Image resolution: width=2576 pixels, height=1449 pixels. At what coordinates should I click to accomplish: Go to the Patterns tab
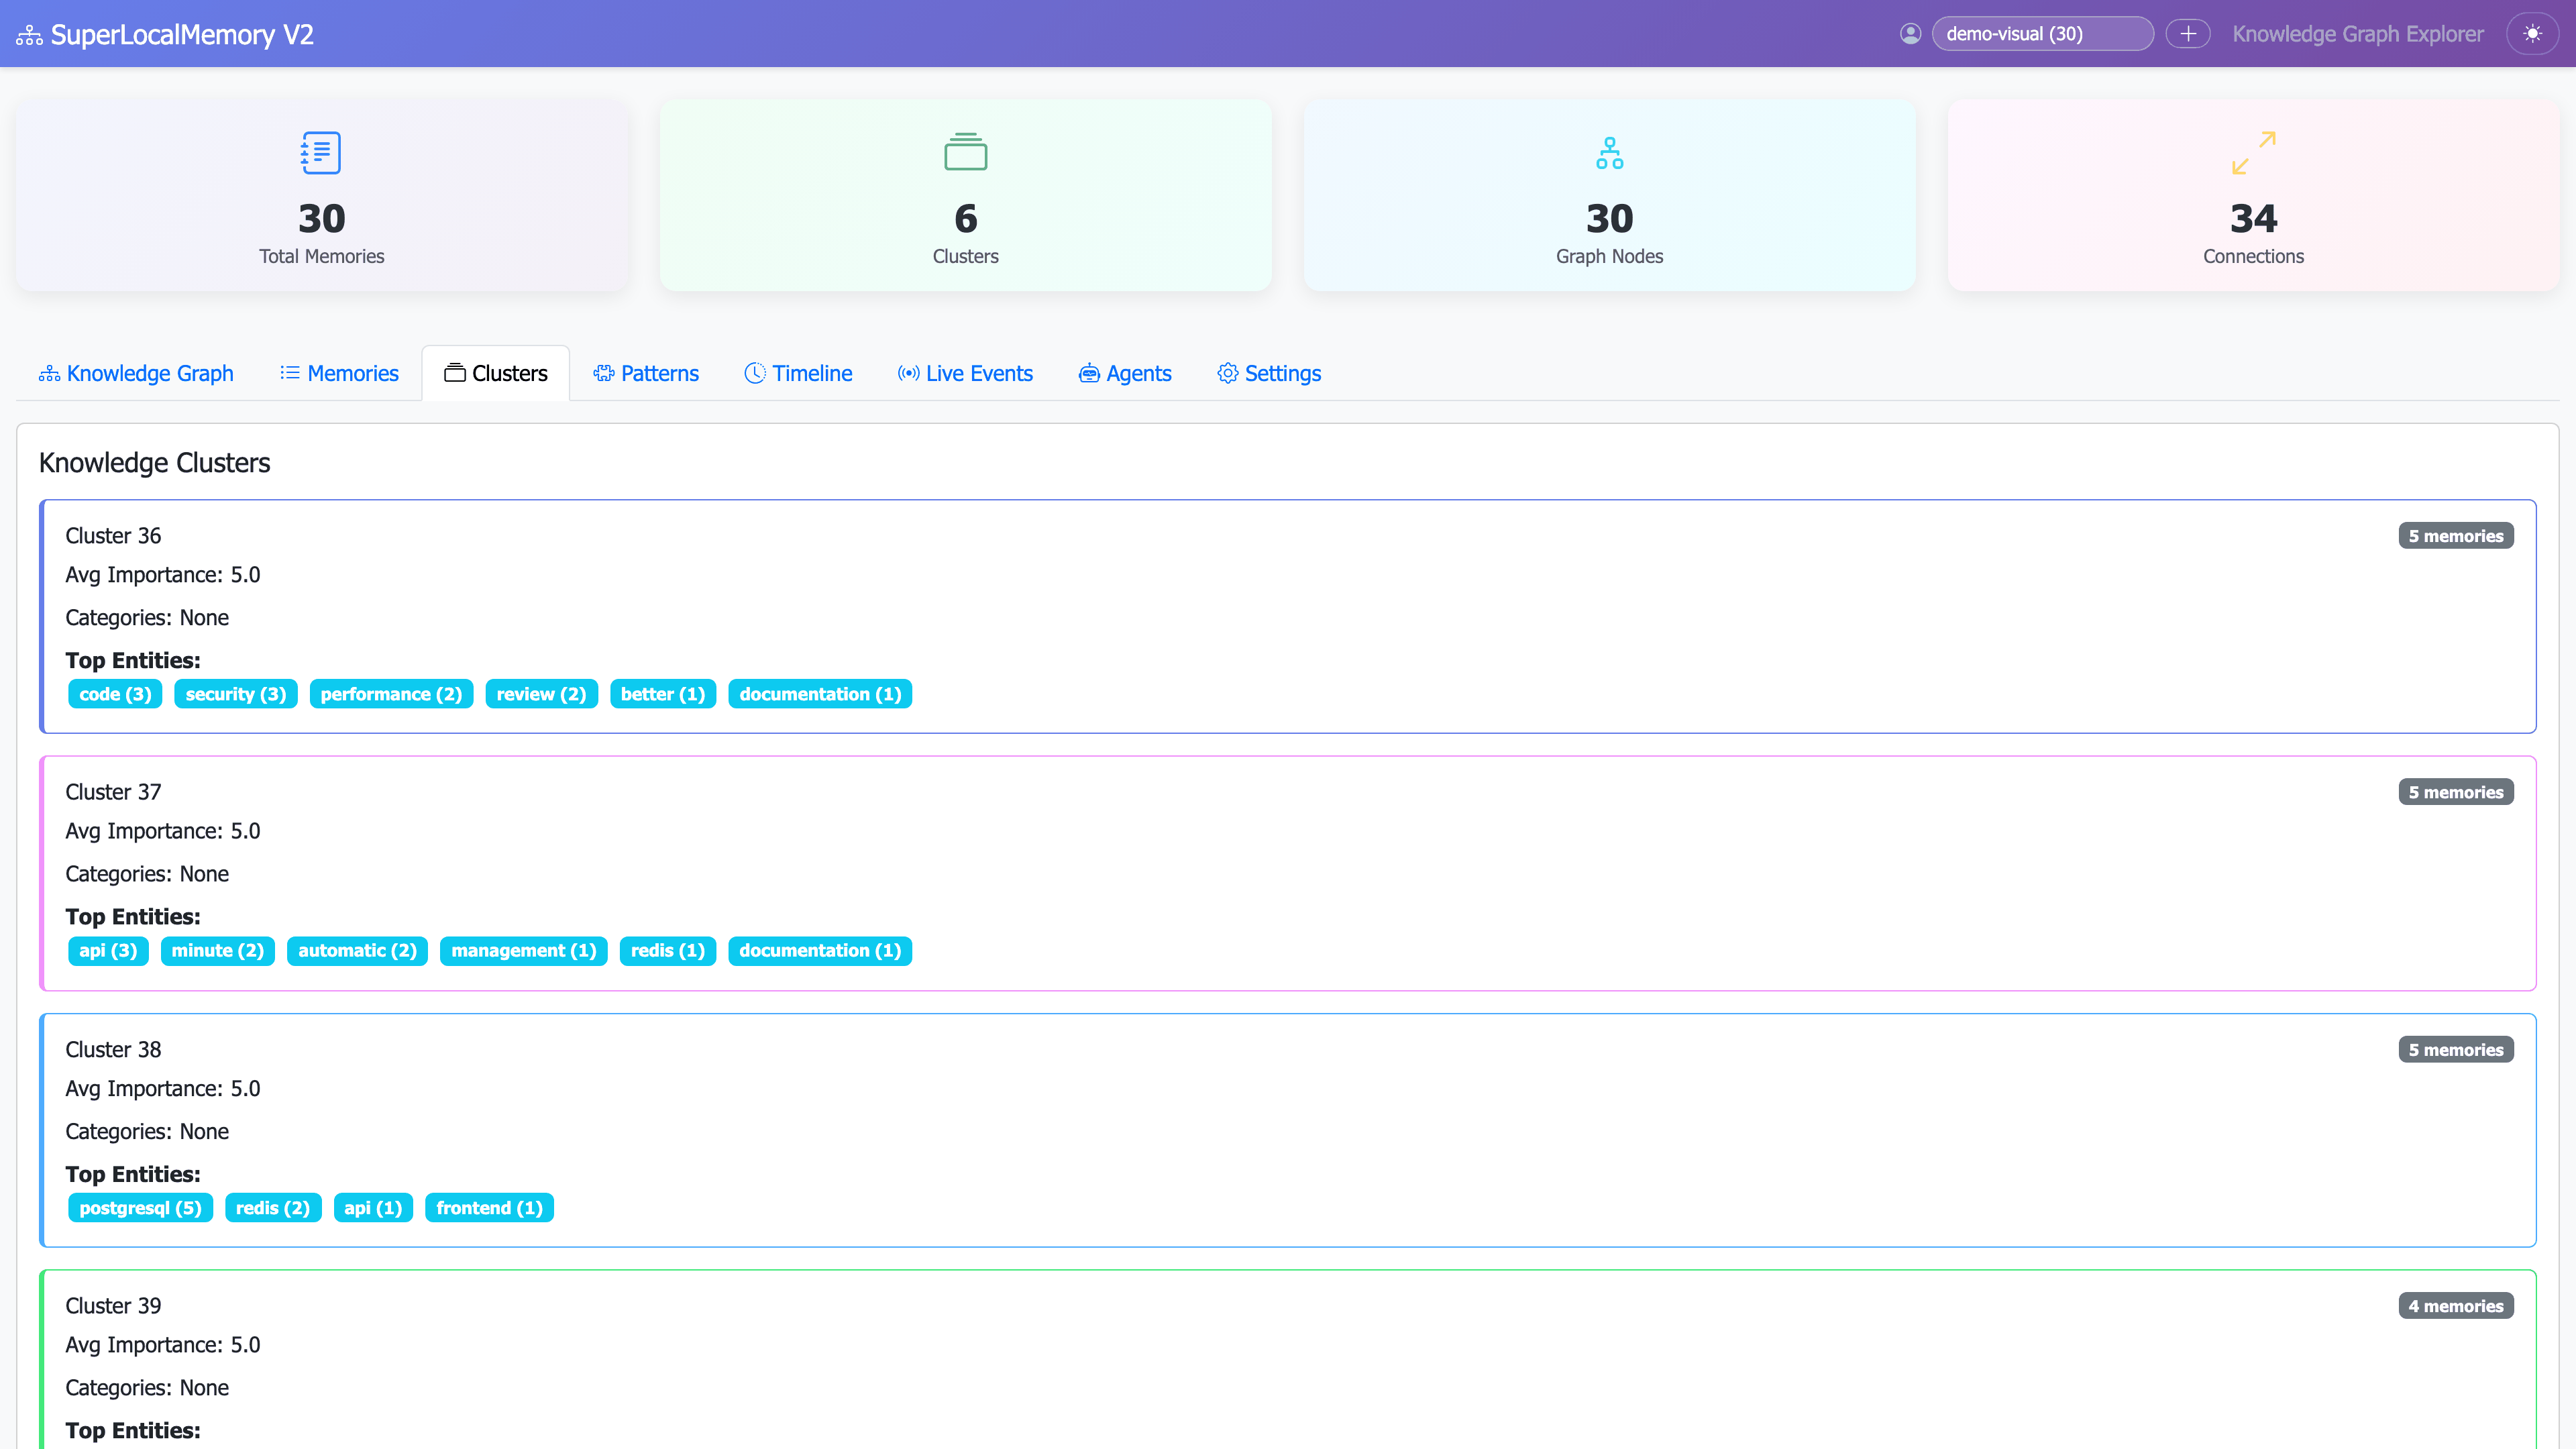point(646,373)
